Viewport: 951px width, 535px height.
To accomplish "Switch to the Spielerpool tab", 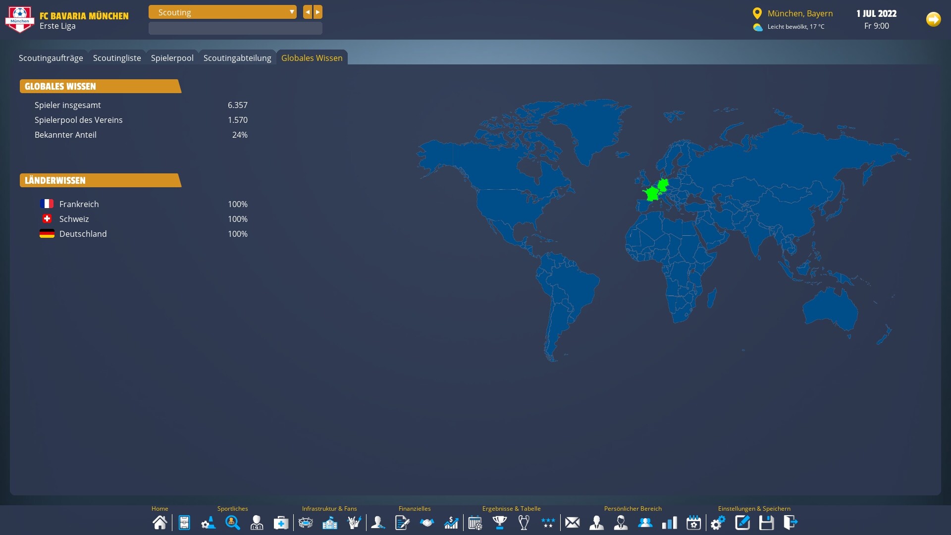I will tap(172, 57).
